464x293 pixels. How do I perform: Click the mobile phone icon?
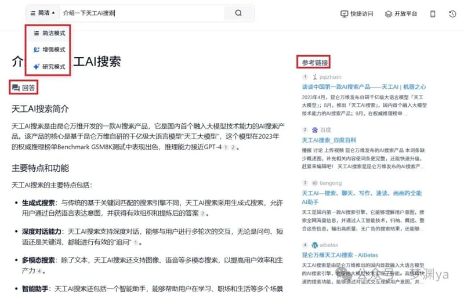[433, 14]
